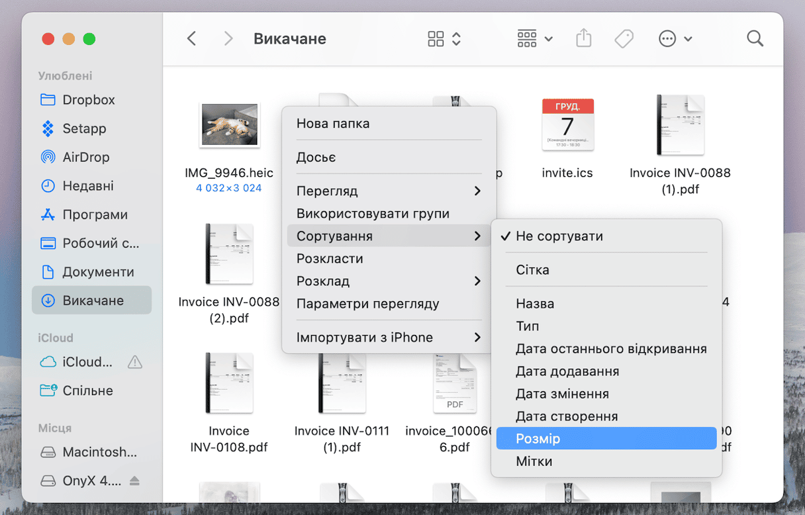Screen dimensions: 805x515
Task: Choose "Нова папка" from context menu
Action: tap(333, 124)
